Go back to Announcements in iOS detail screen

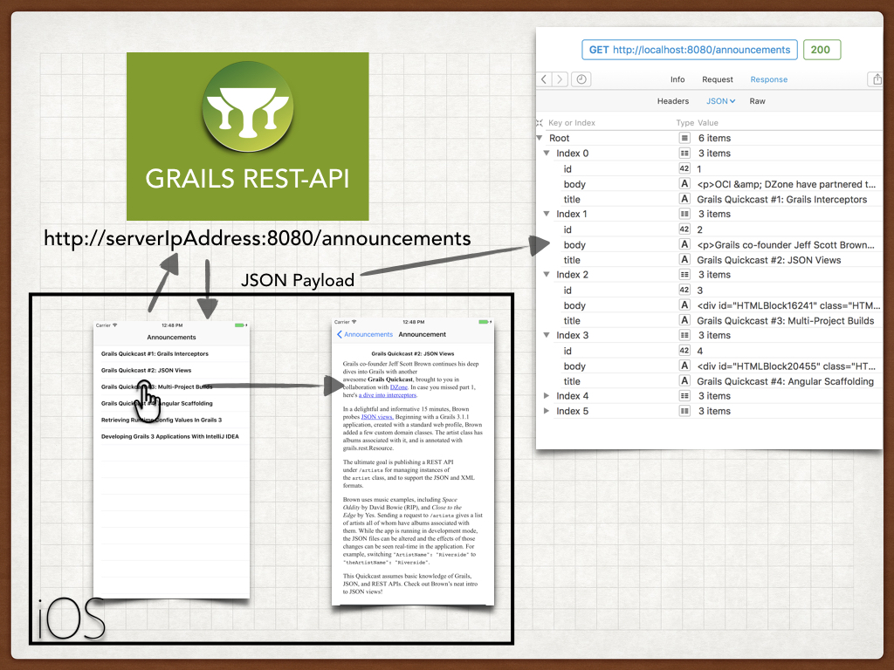pyautogui.click(x=365, y=334)
